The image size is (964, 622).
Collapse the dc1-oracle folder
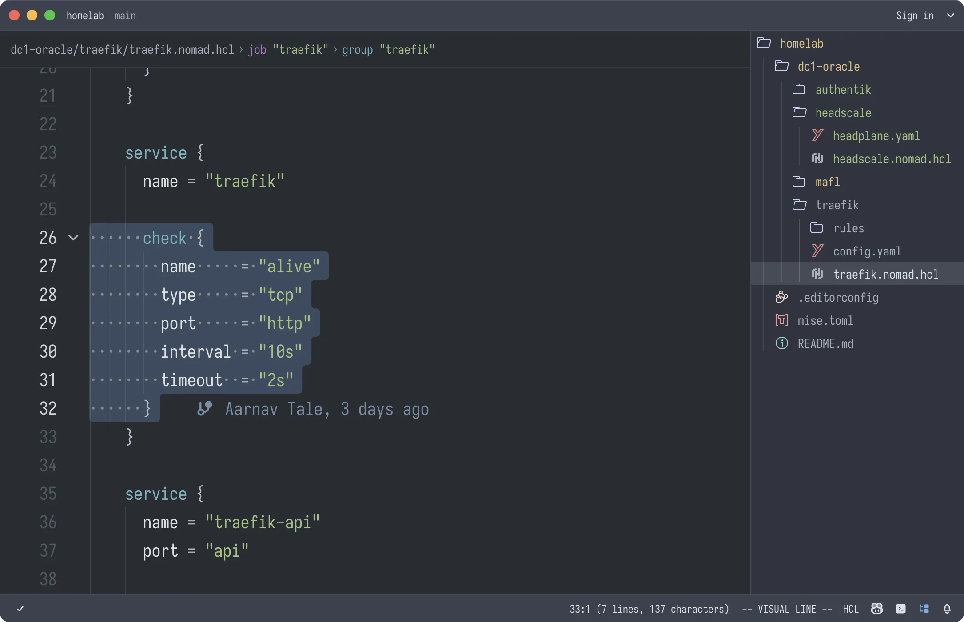click(828, 66)
